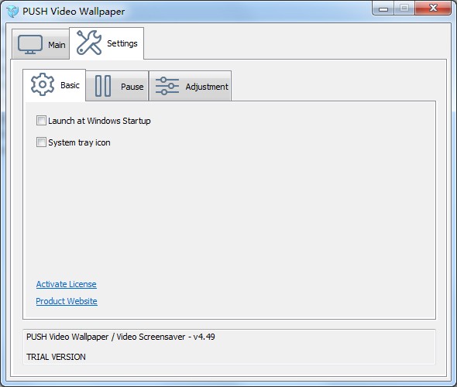The image size is (457, 387).
Task: Click the TRIAL VERSION status text box
Action: point(229,347)
